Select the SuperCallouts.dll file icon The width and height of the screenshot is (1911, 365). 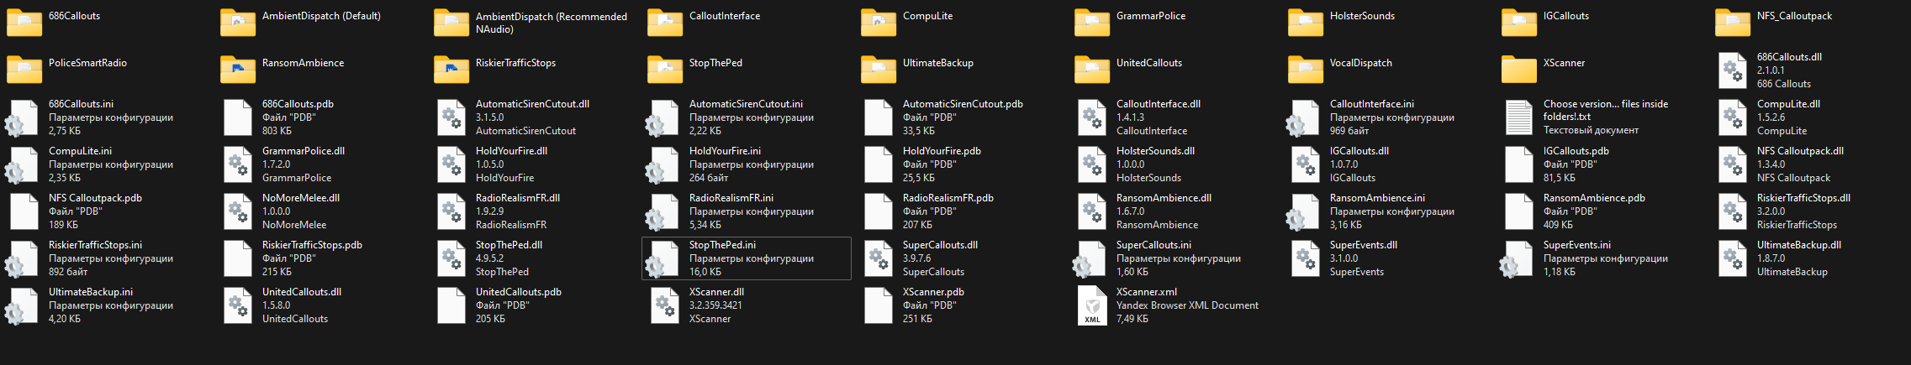(x=879, y=258)
